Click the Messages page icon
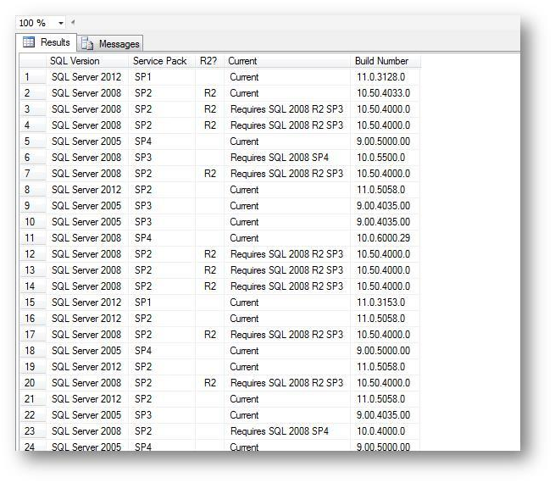The image size is (555, 483). click(87, 43)
